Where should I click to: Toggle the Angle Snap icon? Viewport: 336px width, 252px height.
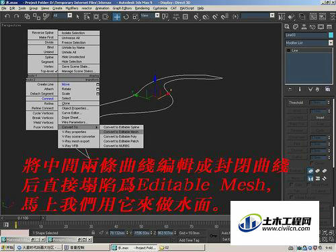(206, 17)
